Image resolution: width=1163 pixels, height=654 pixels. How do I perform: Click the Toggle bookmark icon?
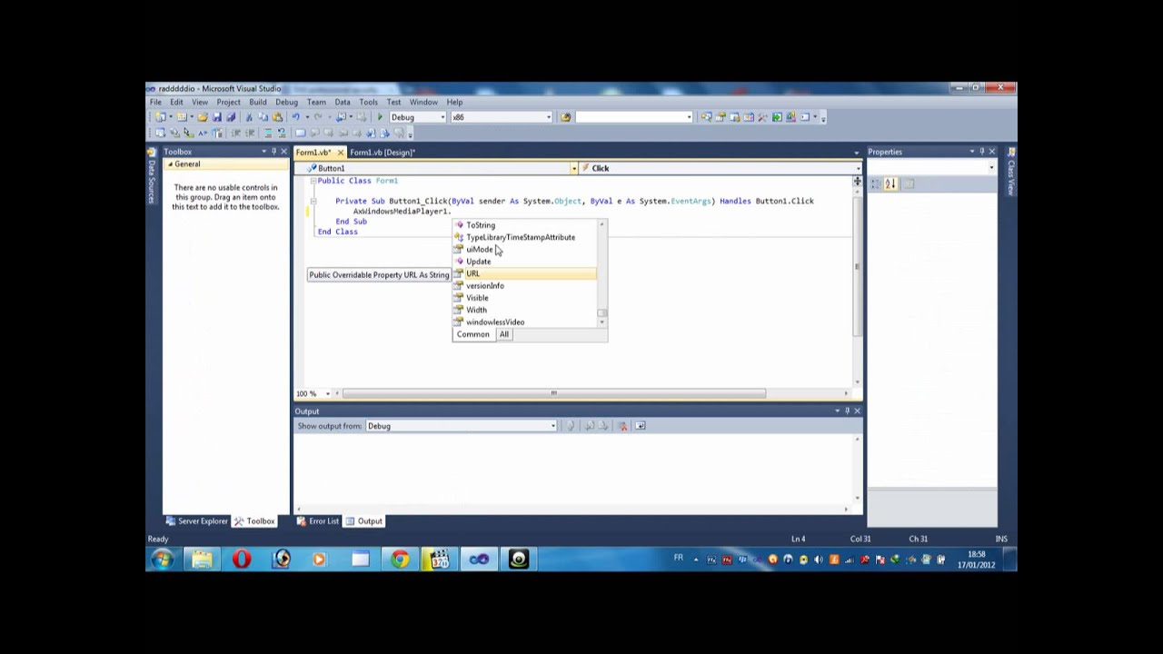(x=301, y=133)
